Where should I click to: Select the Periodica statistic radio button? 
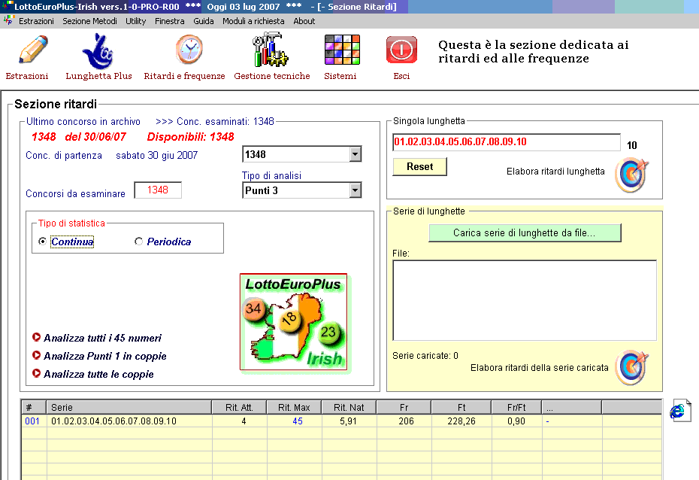(138, 242)
